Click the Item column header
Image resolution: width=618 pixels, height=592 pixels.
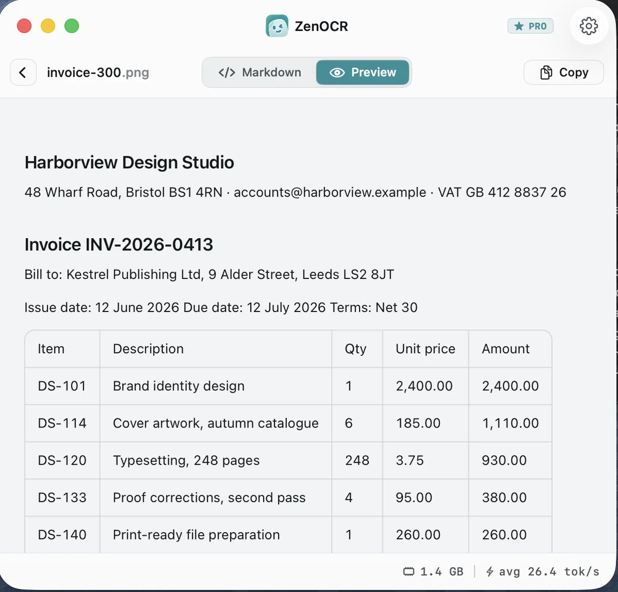62,349
